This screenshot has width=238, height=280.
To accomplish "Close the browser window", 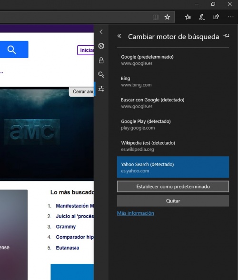I will pos(230,4).
